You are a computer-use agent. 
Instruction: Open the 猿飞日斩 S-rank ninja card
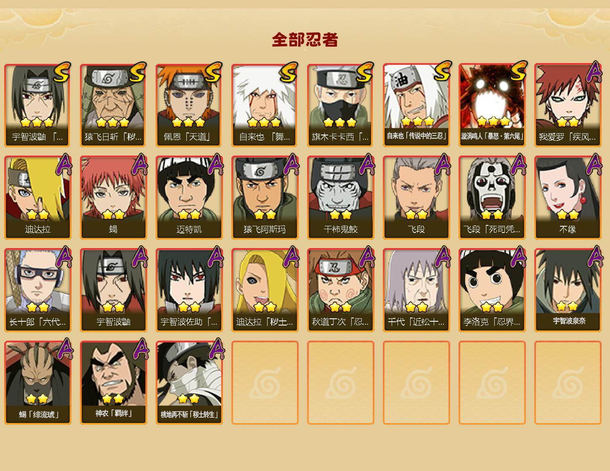[113, 105]
